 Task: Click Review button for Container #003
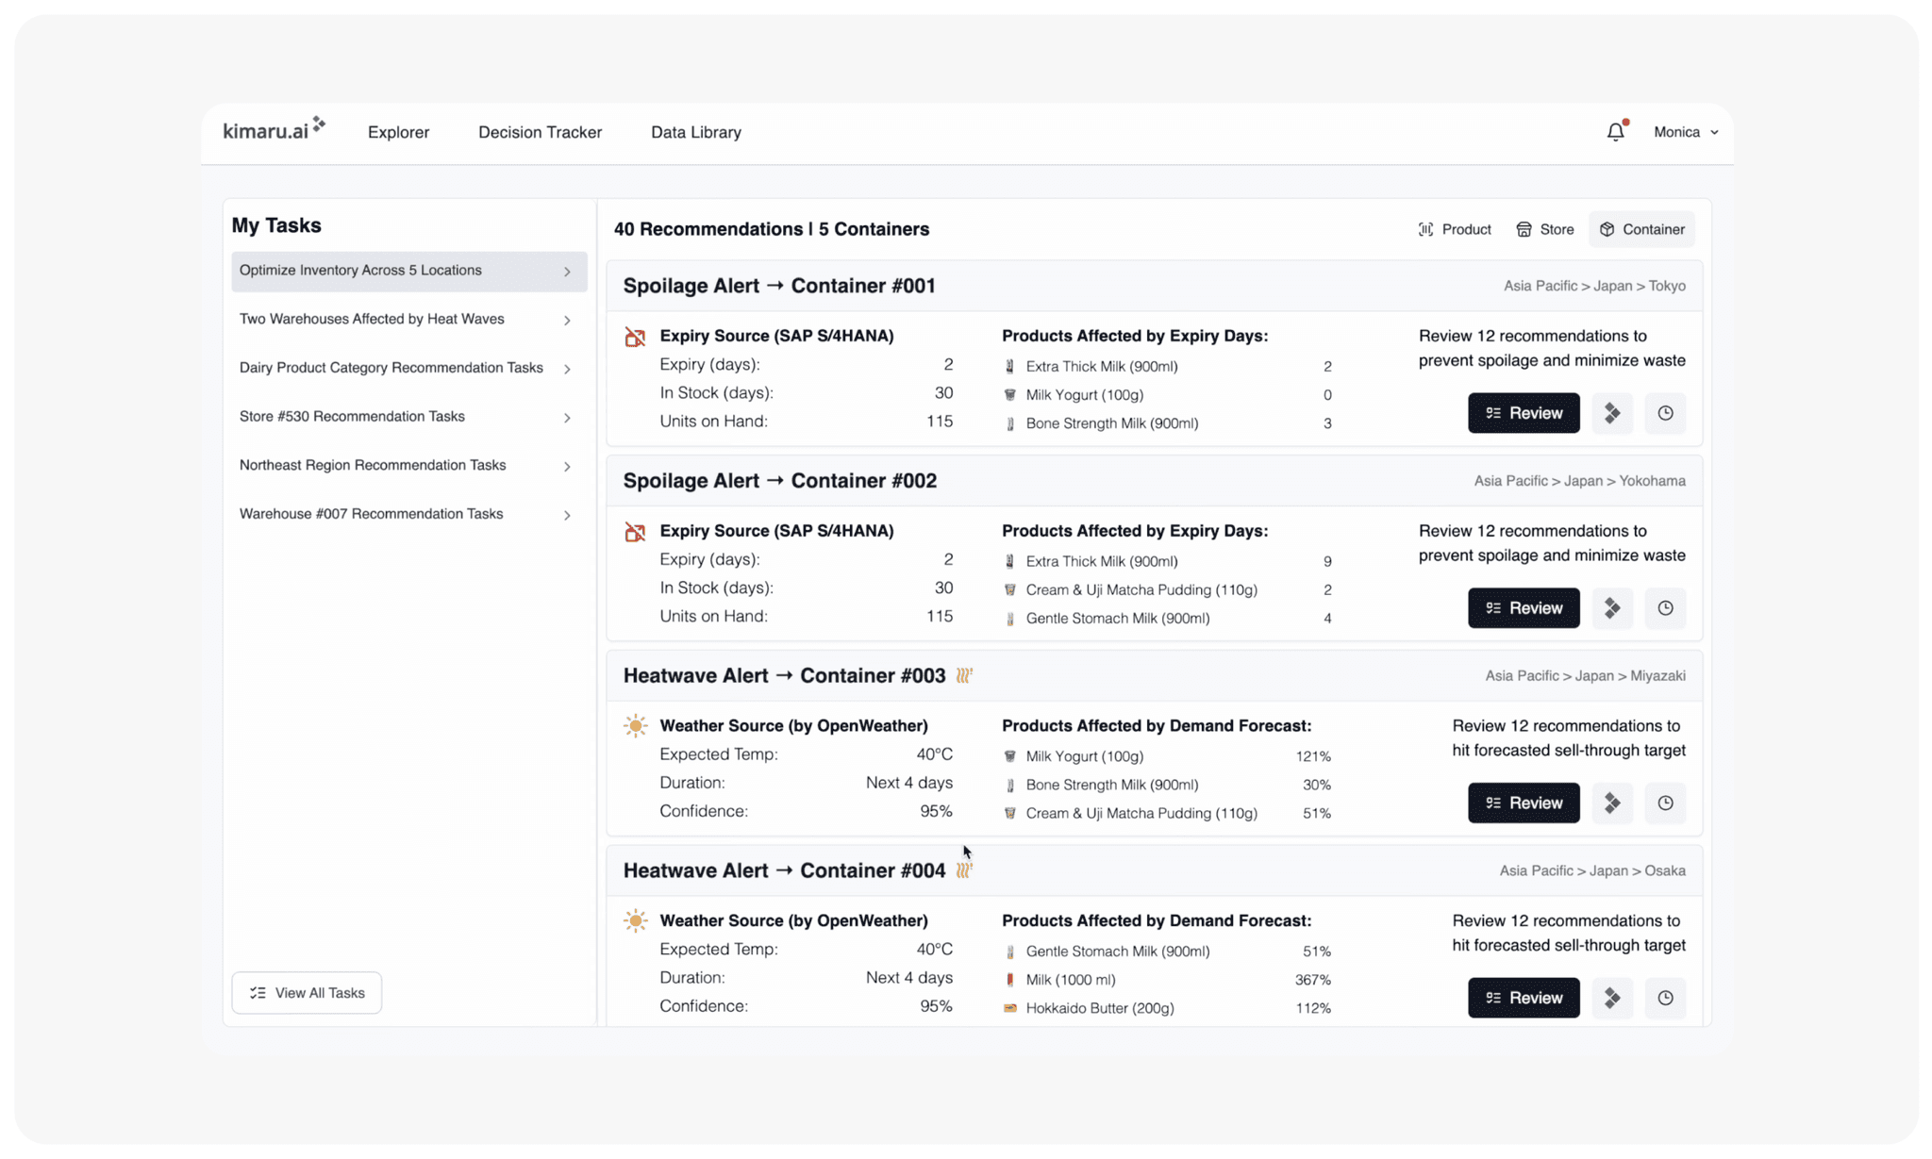(1523, 803)
